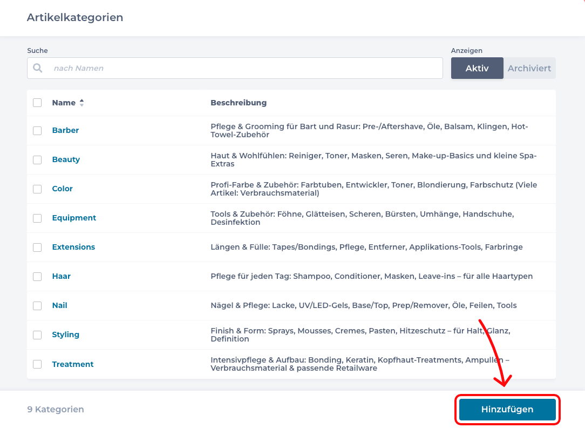Check the Color category checkbox
This screenshot has width=585, height=428.
[37, 189]
